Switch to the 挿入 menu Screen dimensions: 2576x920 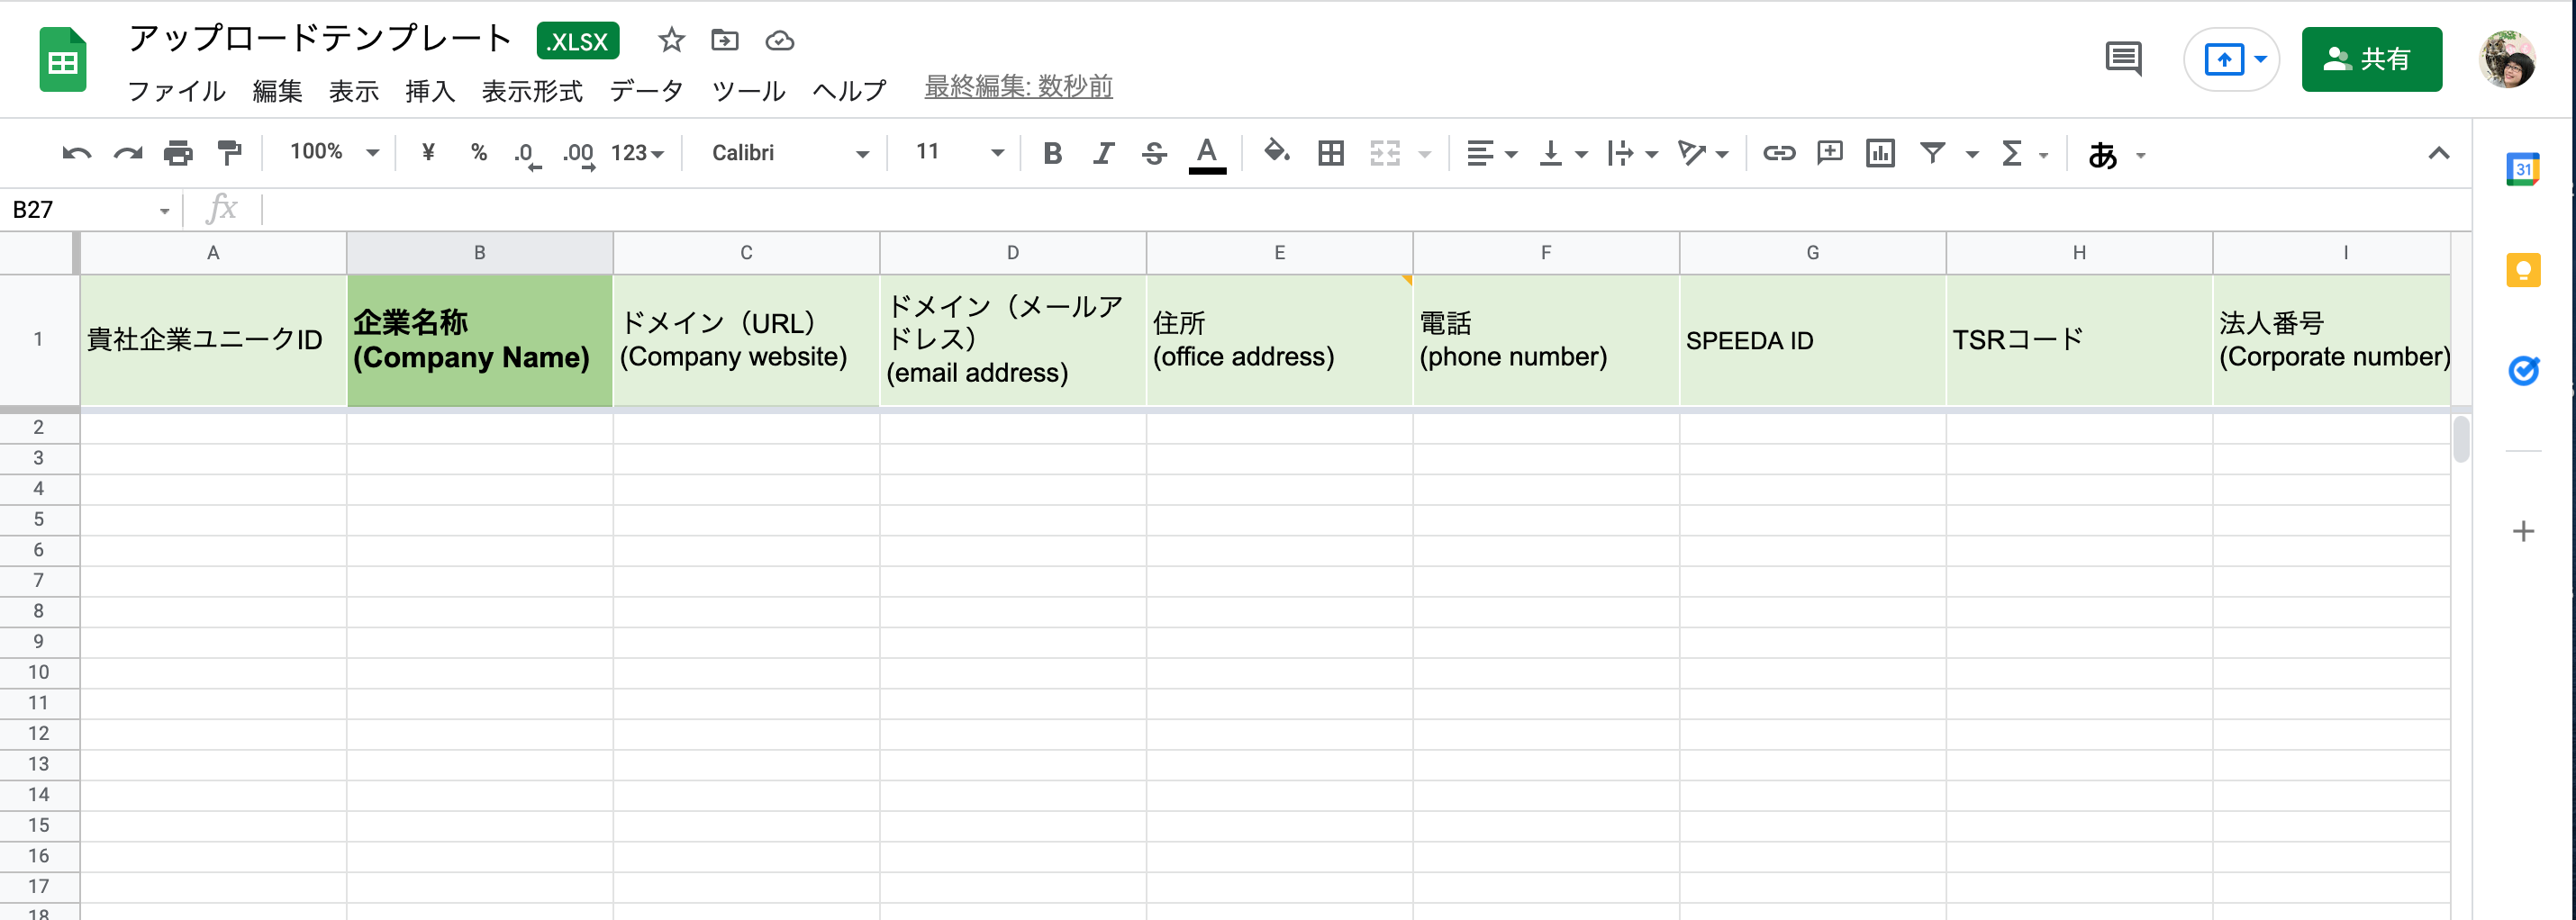coord(430,91)
